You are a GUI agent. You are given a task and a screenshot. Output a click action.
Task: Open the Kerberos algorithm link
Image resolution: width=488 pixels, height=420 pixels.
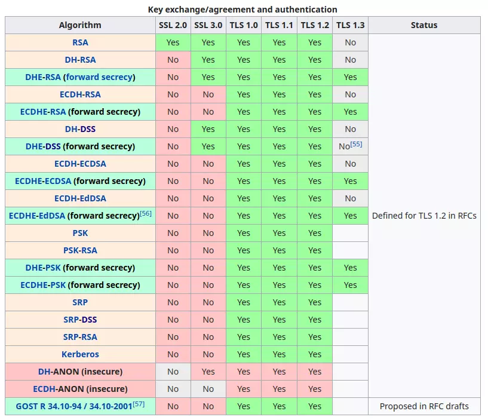[80, 354]
